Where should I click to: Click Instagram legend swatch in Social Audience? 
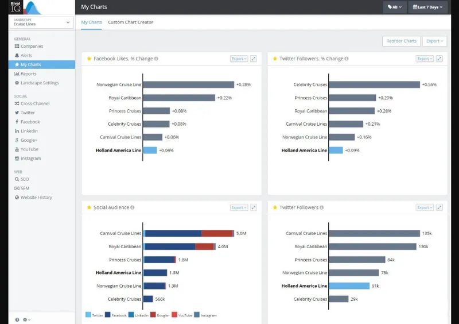197,315
